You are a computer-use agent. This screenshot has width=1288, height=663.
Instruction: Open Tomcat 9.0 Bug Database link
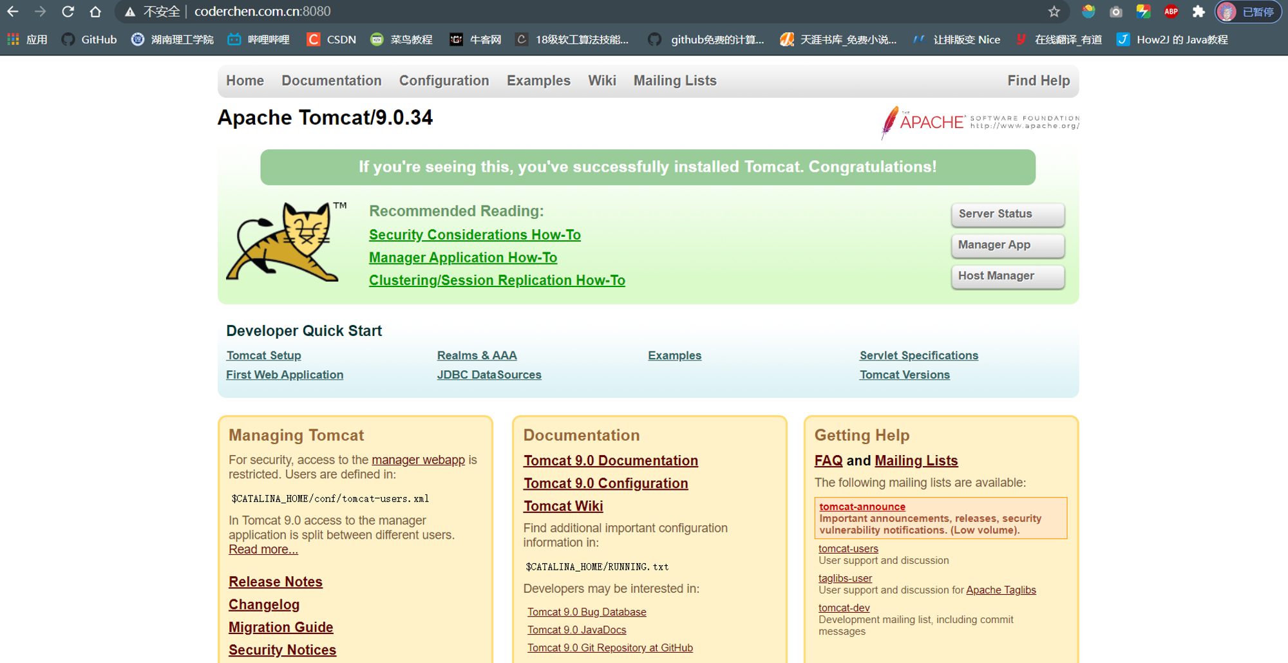click(x=587, y=612)
